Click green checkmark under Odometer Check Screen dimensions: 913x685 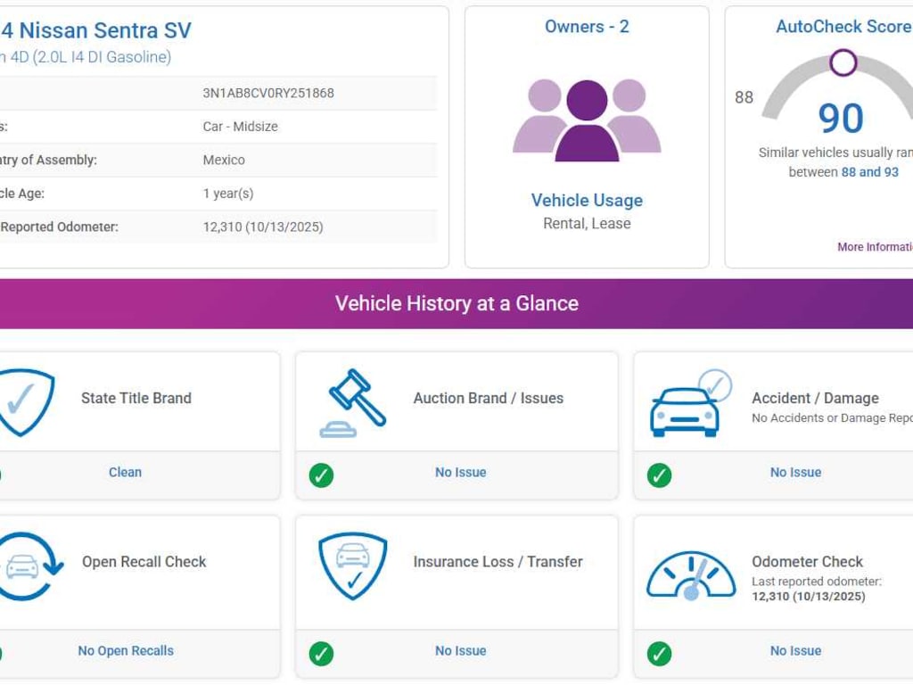(659, 654)
